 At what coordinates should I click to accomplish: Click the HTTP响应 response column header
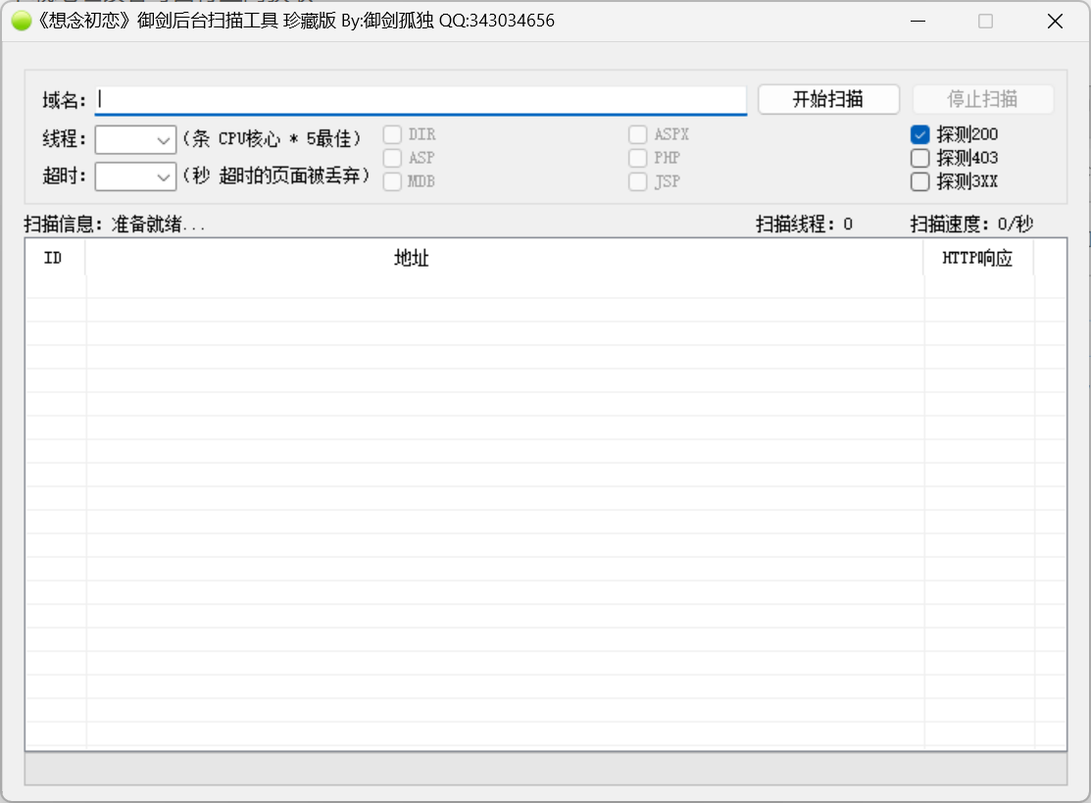(x=977, y=258)
